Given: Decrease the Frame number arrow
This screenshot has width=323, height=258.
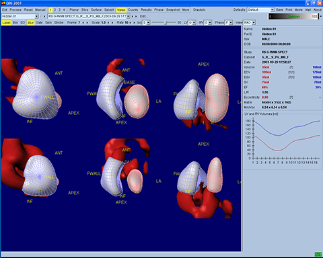Looking at the screenshot, I should click(x=83, y=23).
